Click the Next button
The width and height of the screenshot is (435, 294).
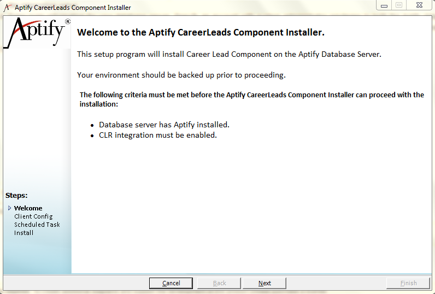coord(264,283)
